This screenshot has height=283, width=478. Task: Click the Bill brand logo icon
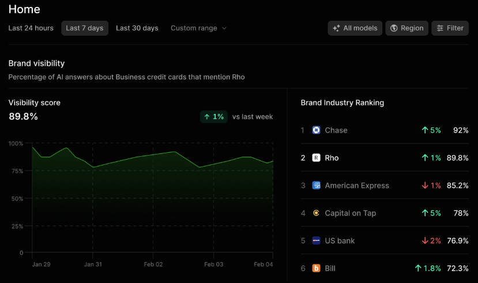click(316, 268)
